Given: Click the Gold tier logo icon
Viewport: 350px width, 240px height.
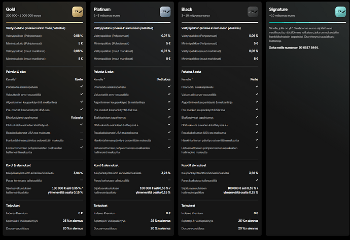Looking at the screenshot, I should [x=78, y=12].
